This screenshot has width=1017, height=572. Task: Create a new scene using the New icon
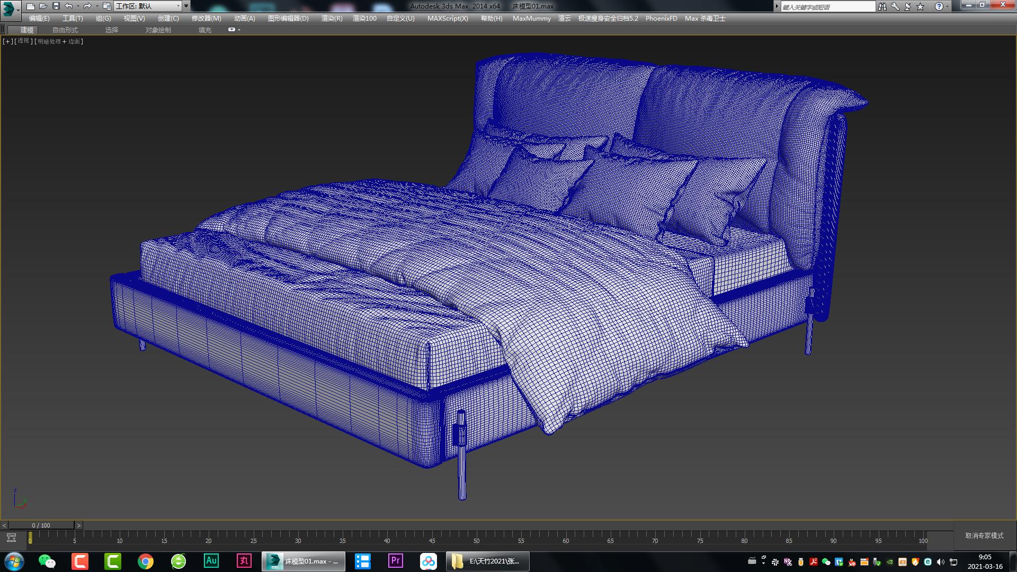tap(31, 6)
